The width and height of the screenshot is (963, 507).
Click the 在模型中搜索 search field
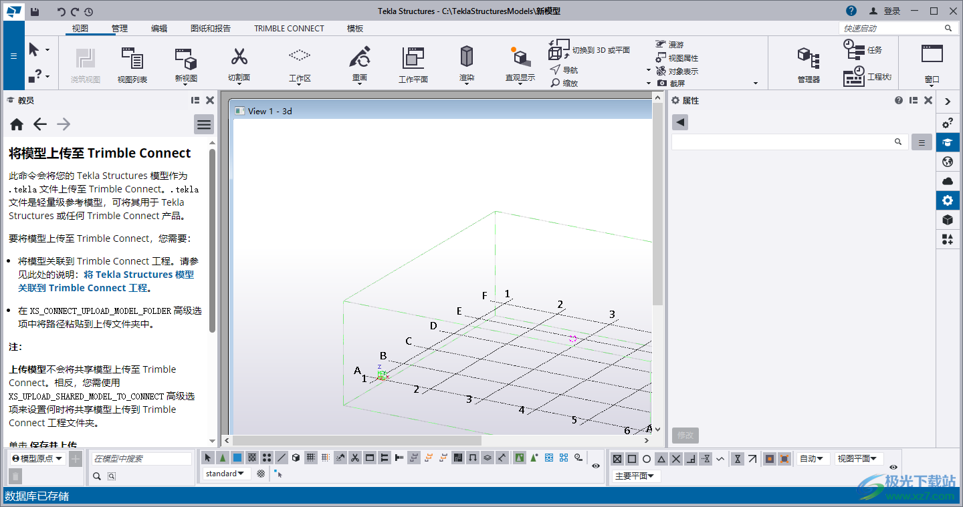point(140,459)
